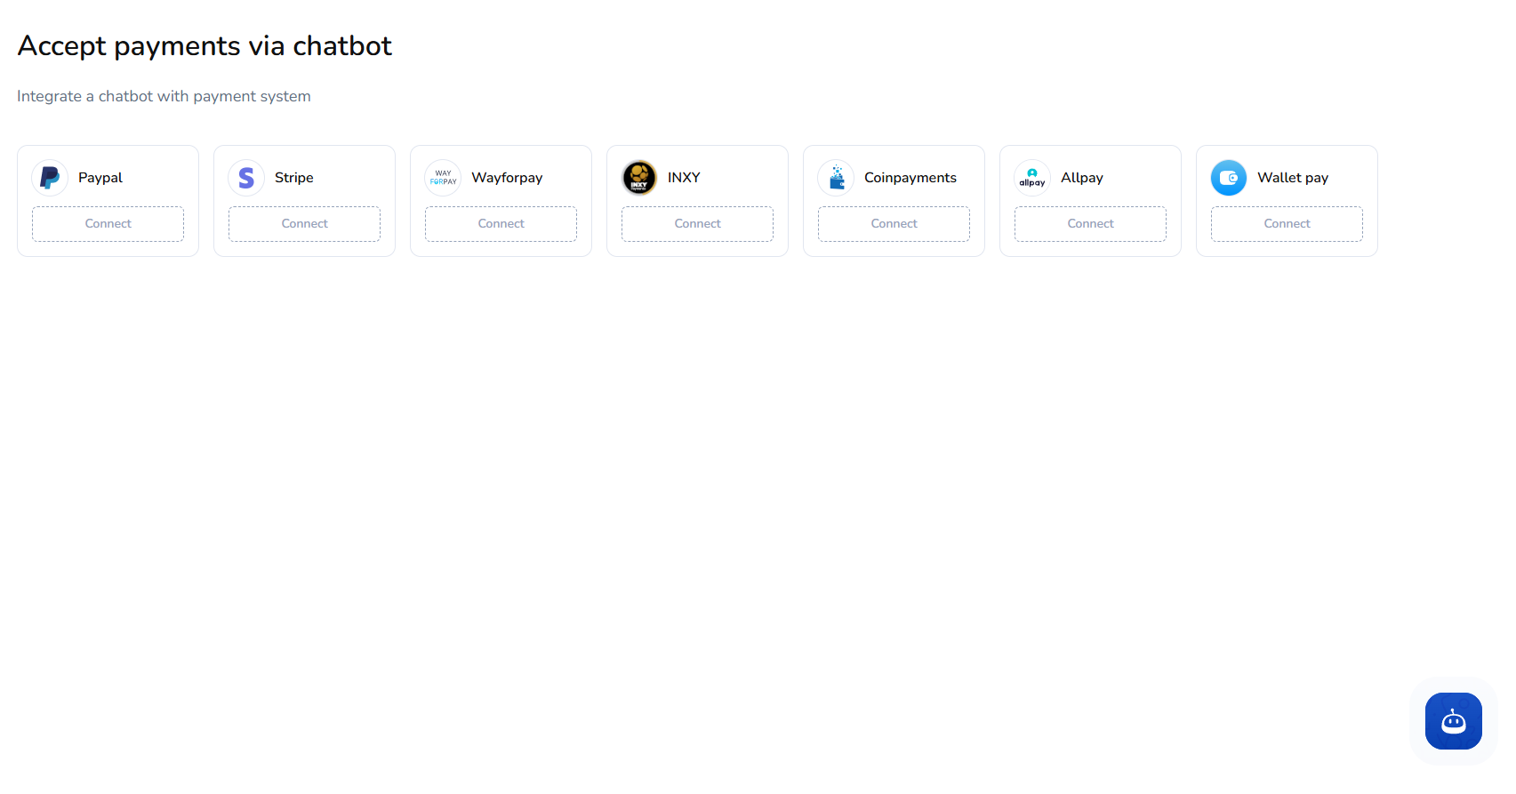This screenshot has width=1516, height=794.
Task: Click the Wallet pay card title text
Action: tap(1293, 178)
